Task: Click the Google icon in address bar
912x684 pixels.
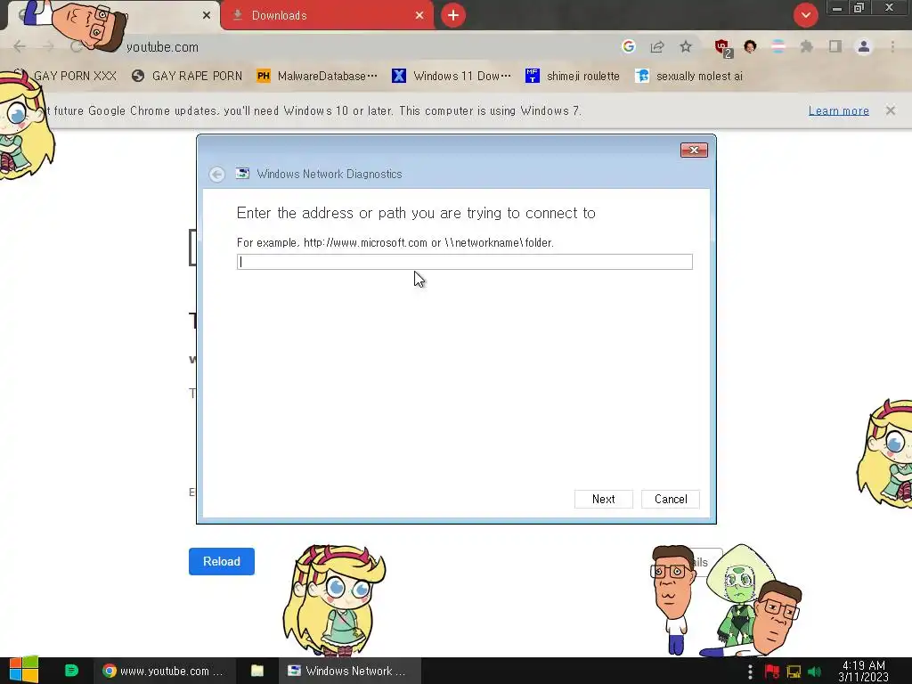Action: [x=628, y=46]
